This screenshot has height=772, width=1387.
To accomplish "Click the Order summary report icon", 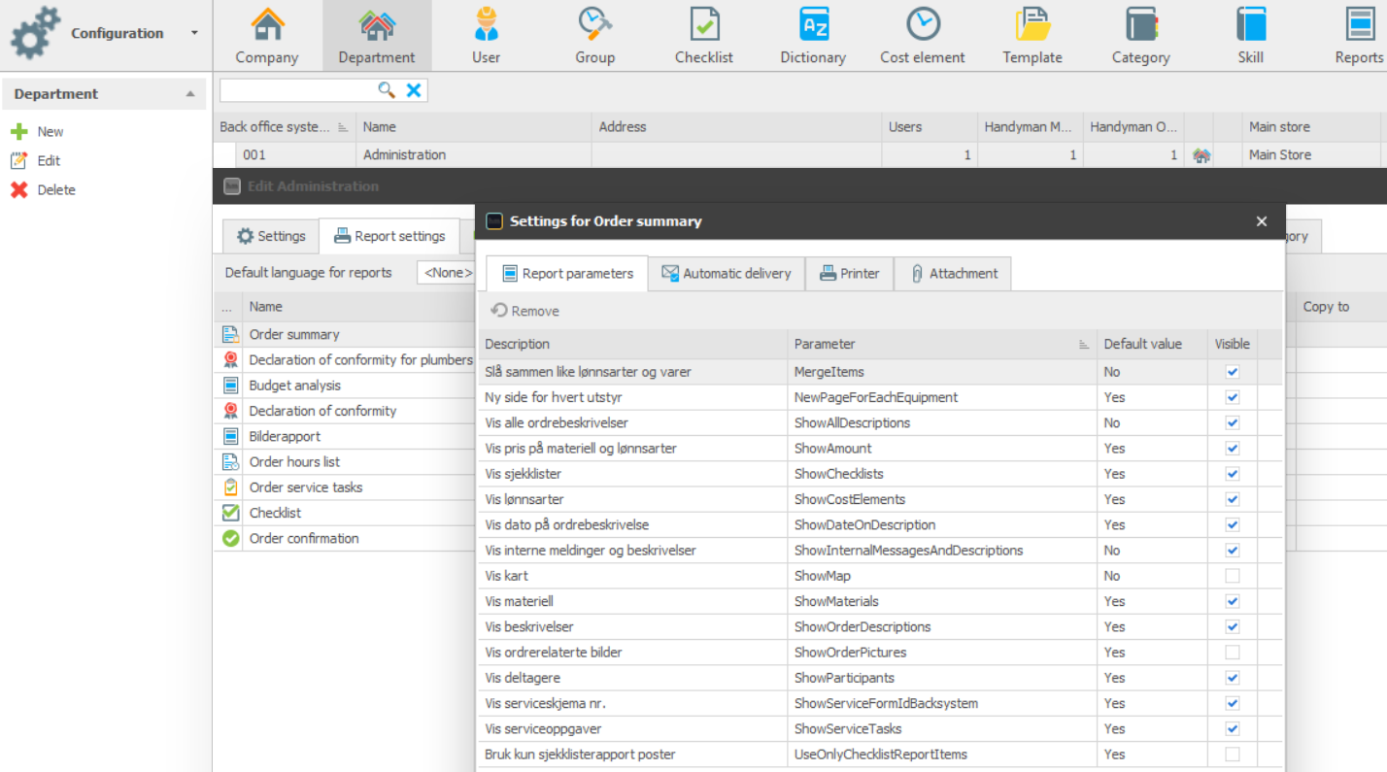I will point(230,334).
